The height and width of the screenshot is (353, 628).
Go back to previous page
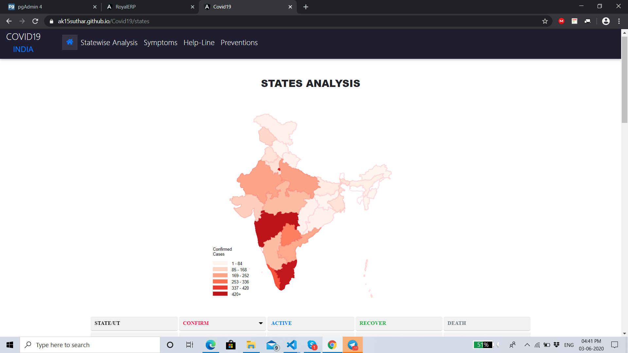click(x=9, y=21)
